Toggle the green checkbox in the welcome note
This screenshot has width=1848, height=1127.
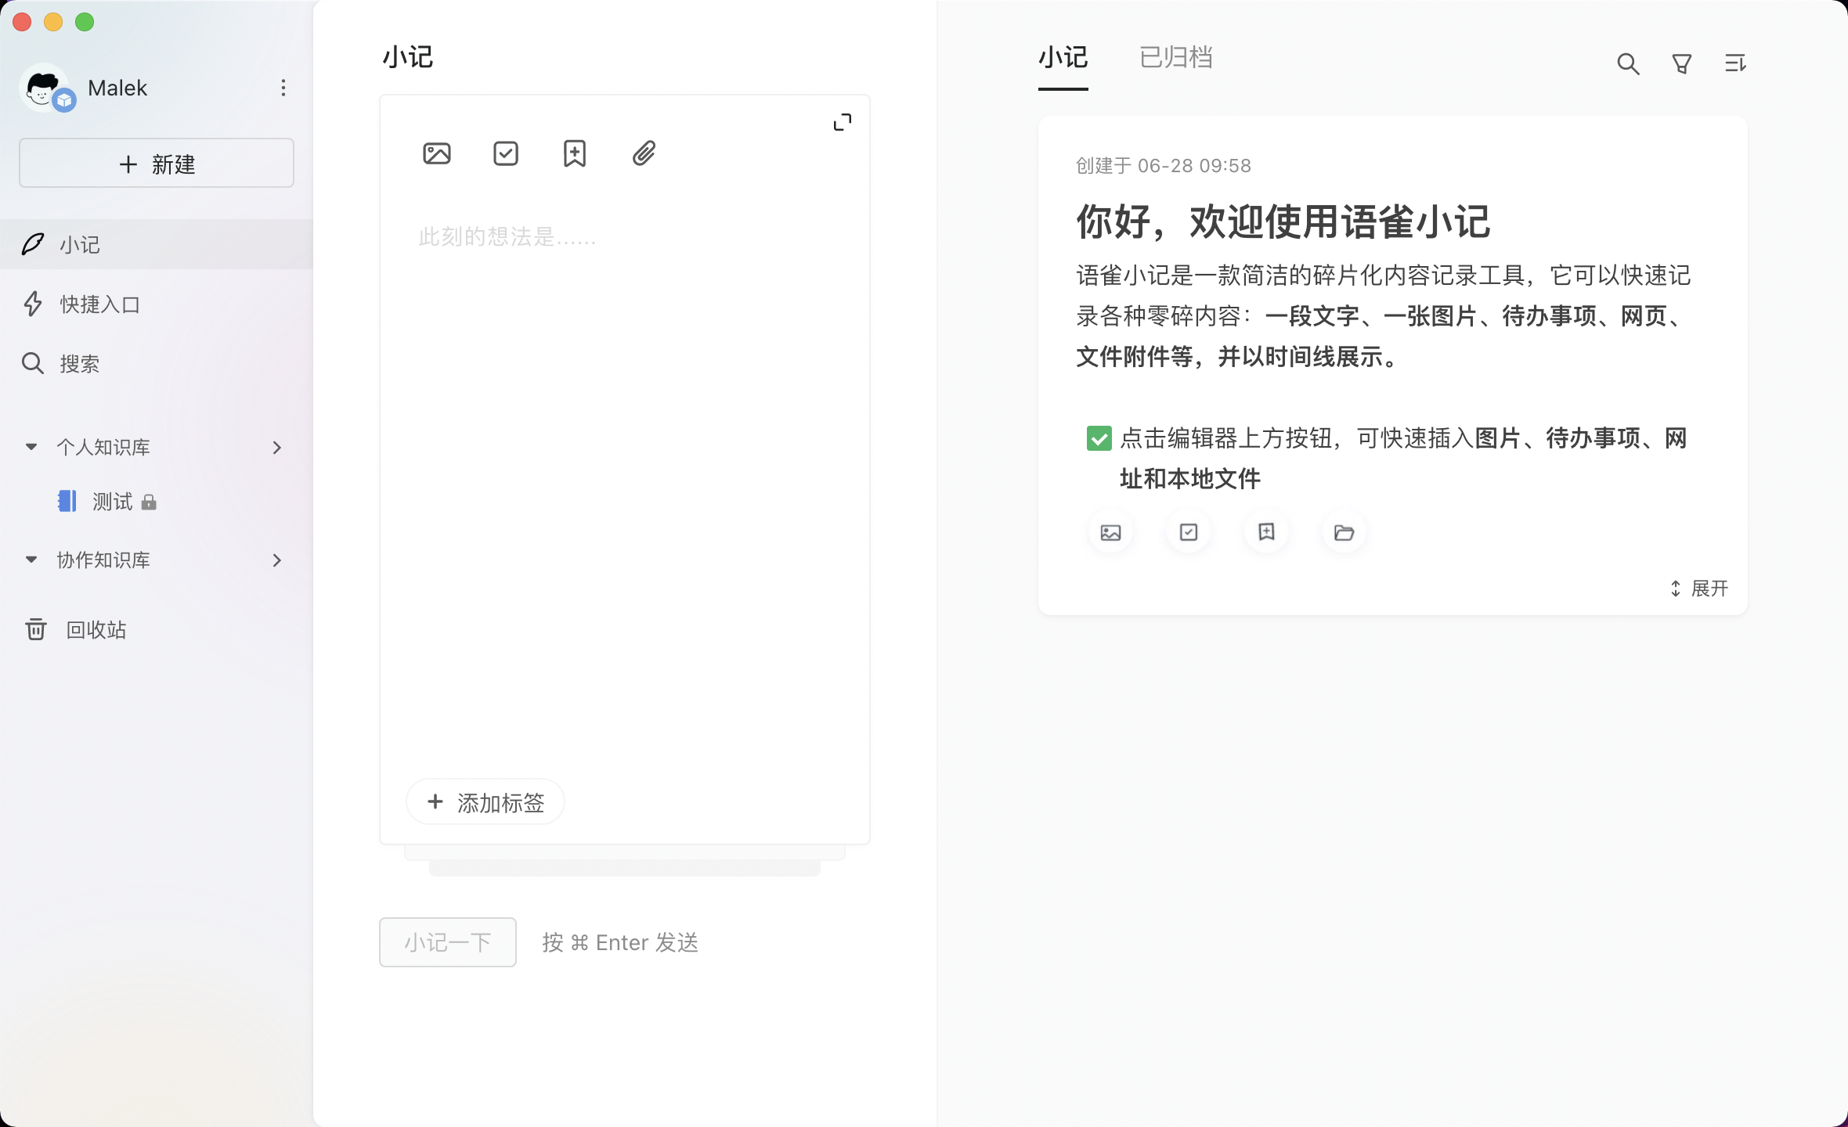(x=1099, y=438)
